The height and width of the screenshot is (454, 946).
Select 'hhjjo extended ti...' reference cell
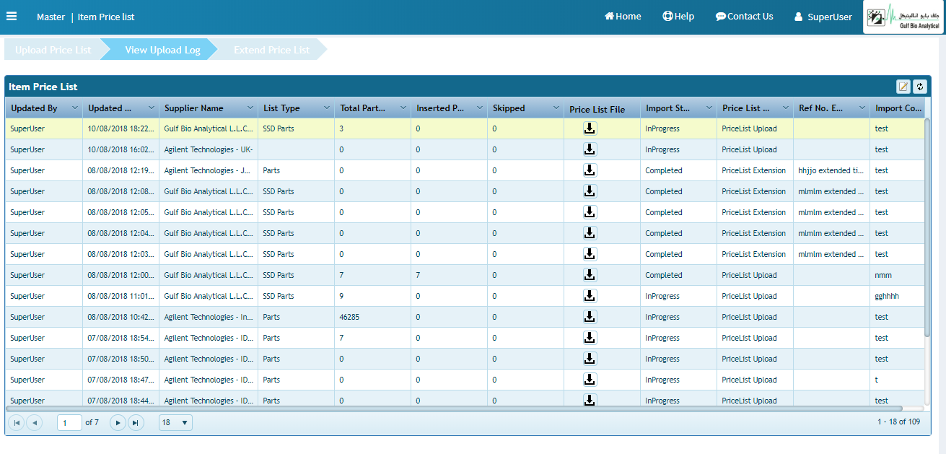point(831,170)
